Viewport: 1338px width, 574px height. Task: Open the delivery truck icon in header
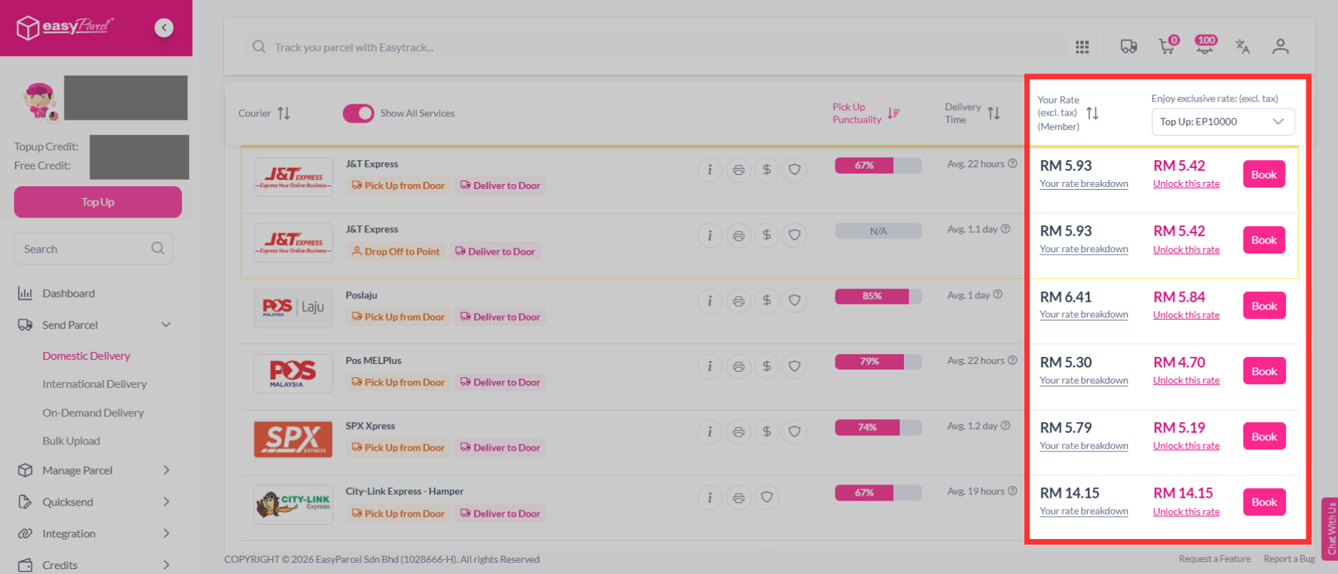[x=1128, y=47]
